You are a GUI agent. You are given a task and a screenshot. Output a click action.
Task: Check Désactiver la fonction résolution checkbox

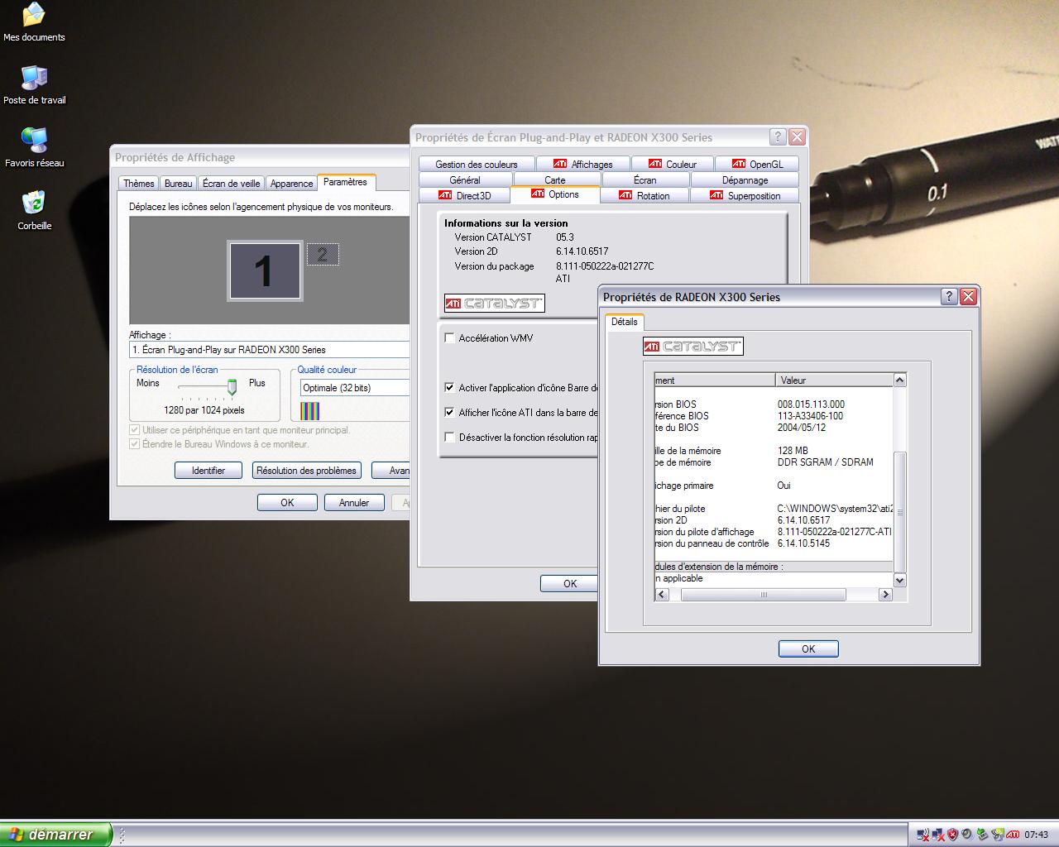(x=450, y=437)
